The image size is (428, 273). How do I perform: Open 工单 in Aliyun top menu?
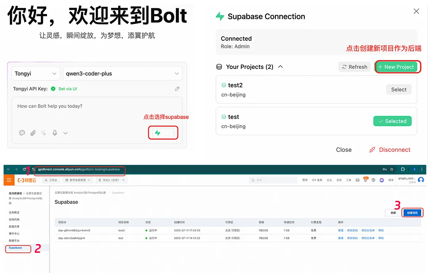(349, 180)
